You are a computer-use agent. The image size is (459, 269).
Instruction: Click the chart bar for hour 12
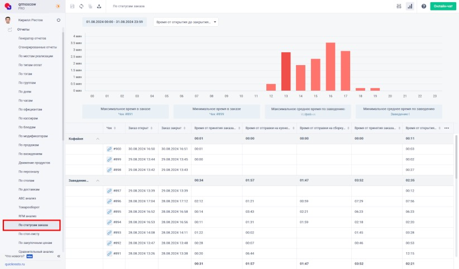pyautogui.click(x=271, y=87)
